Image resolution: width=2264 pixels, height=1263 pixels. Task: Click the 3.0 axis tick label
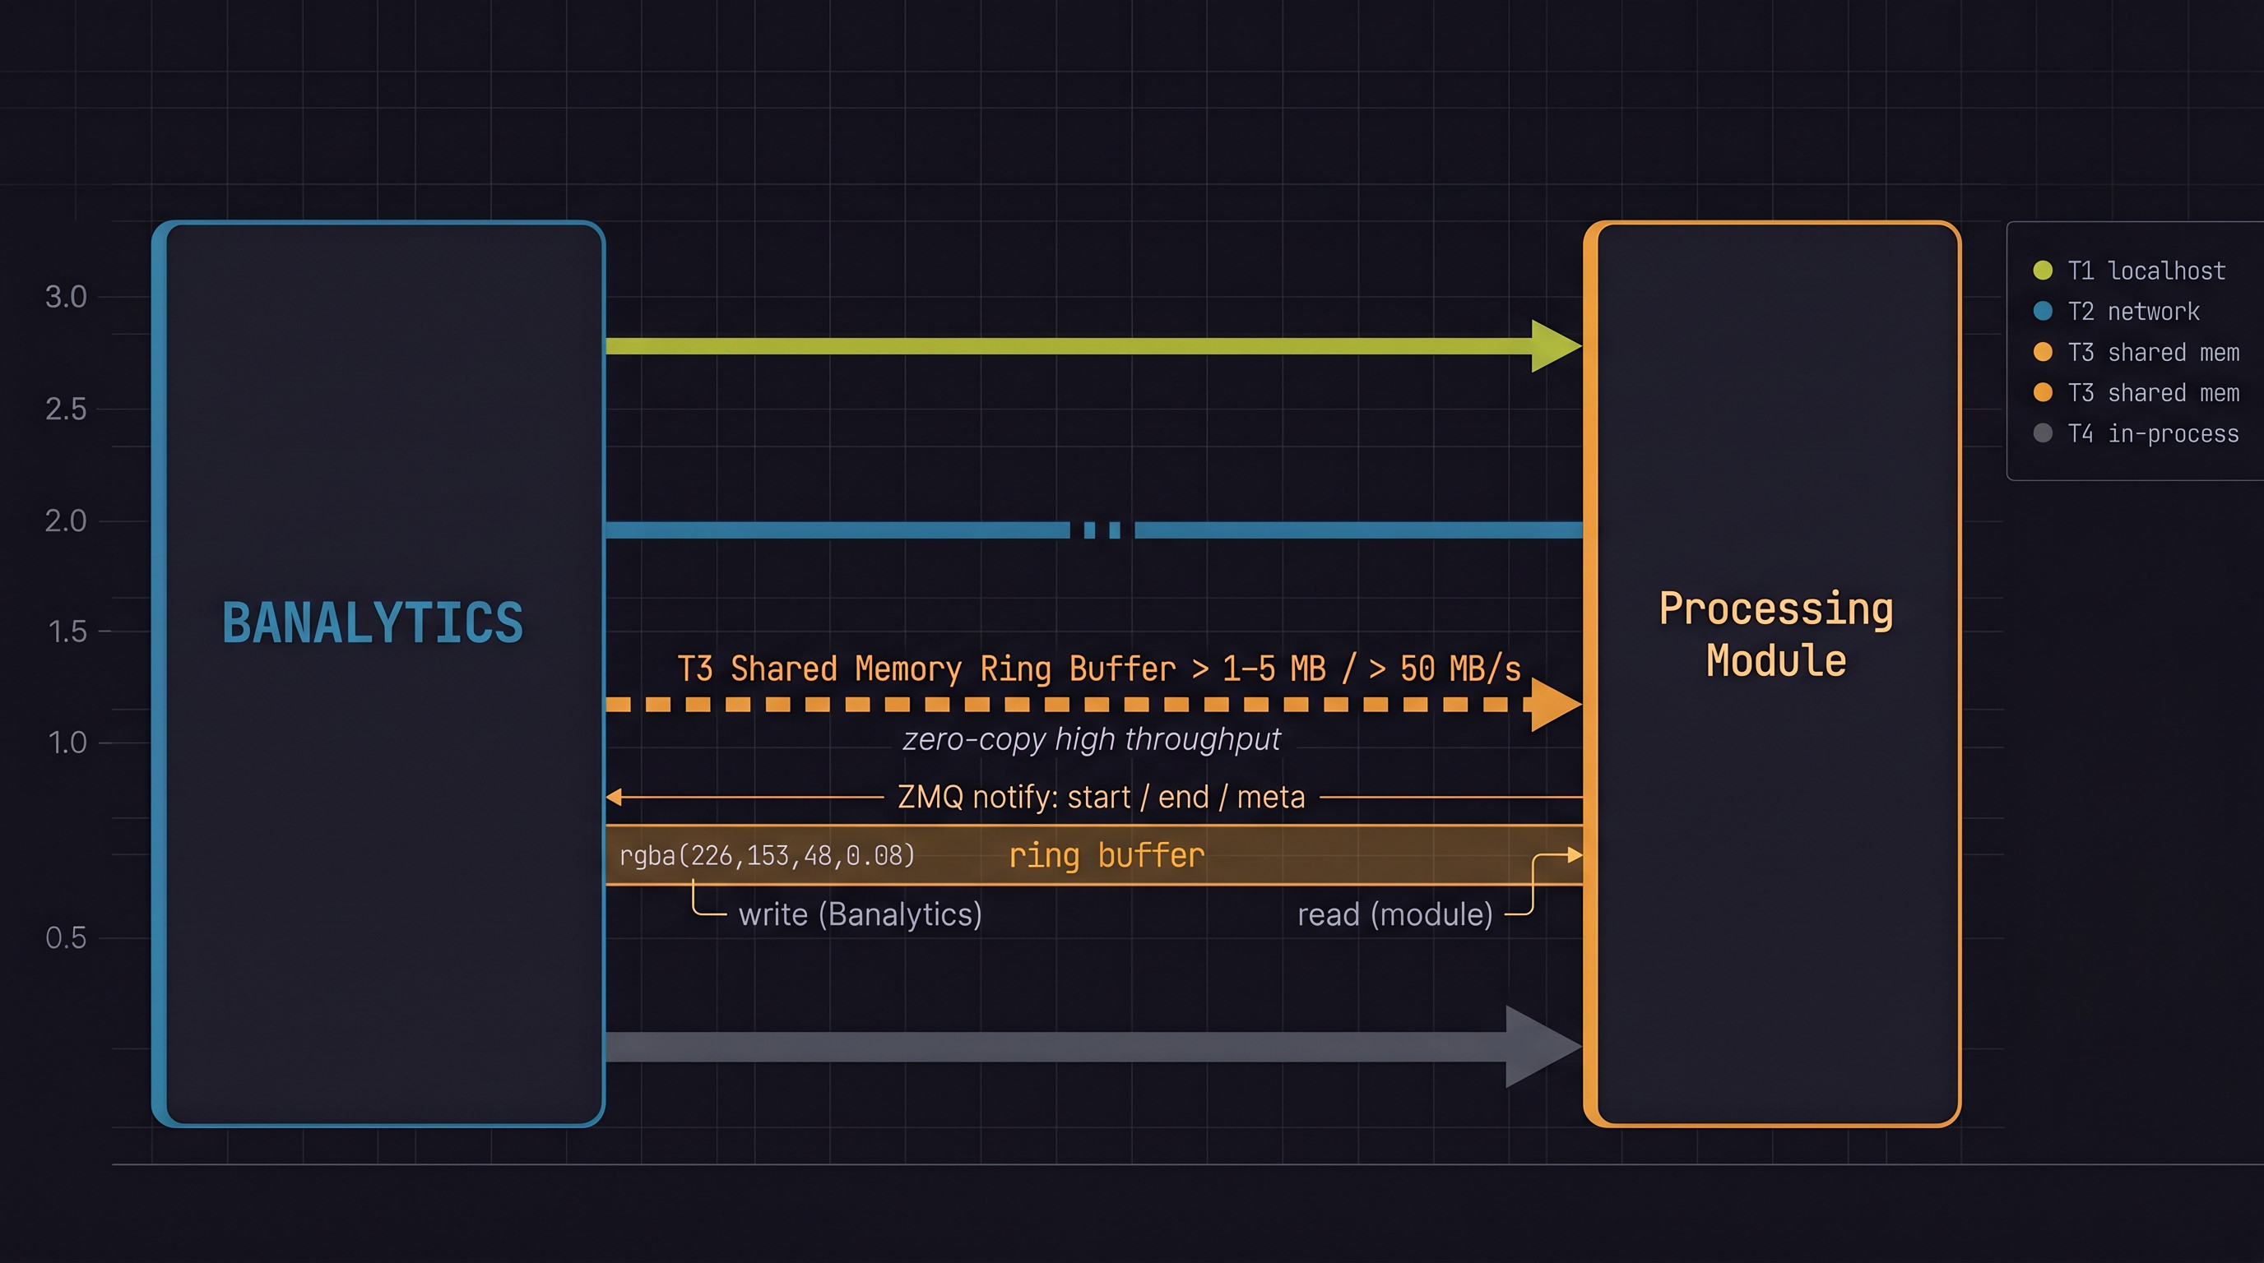66,297
